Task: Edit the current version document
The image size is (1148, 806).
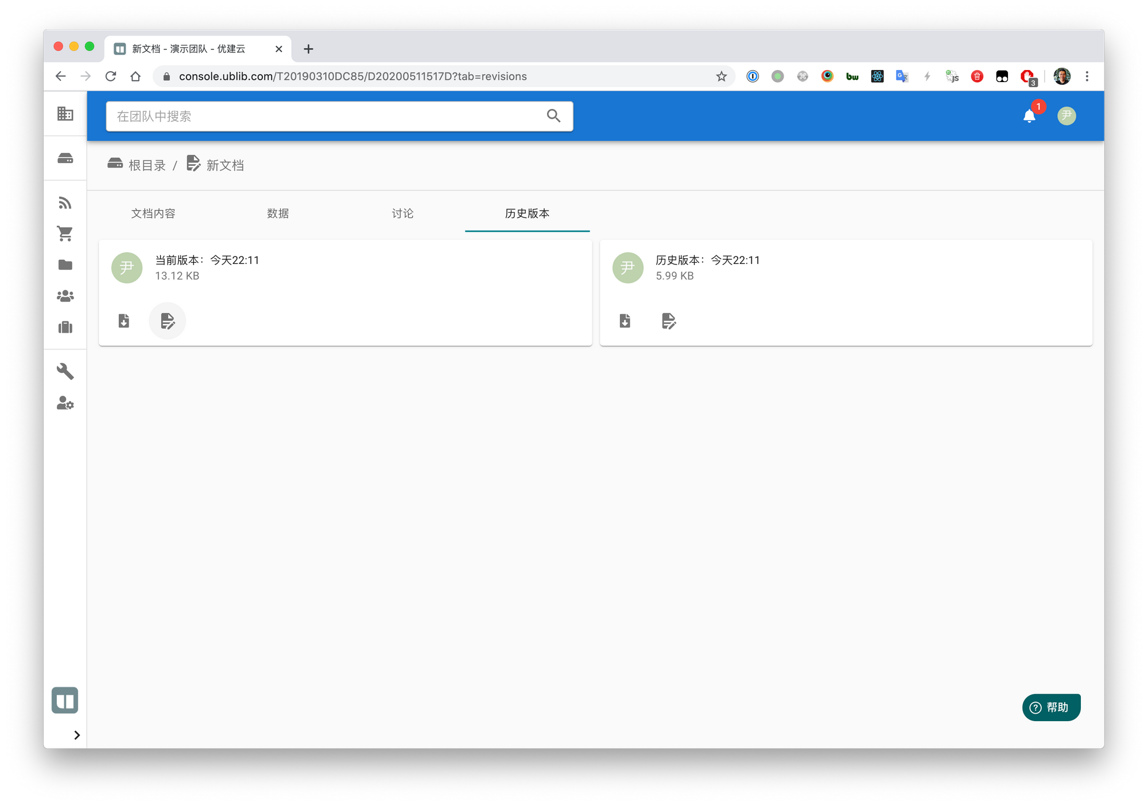Action: 167,321
